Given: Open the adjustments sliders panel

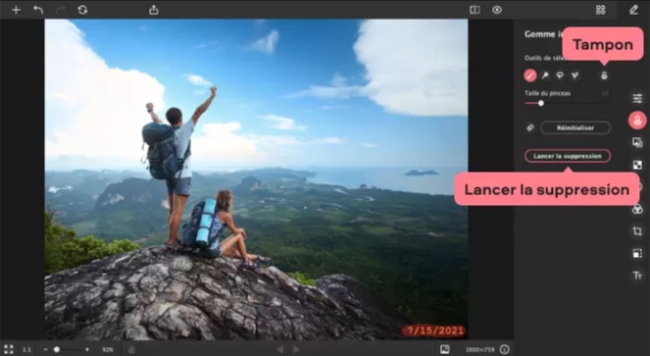Looking at the screenshot, I should pos(637,98).
